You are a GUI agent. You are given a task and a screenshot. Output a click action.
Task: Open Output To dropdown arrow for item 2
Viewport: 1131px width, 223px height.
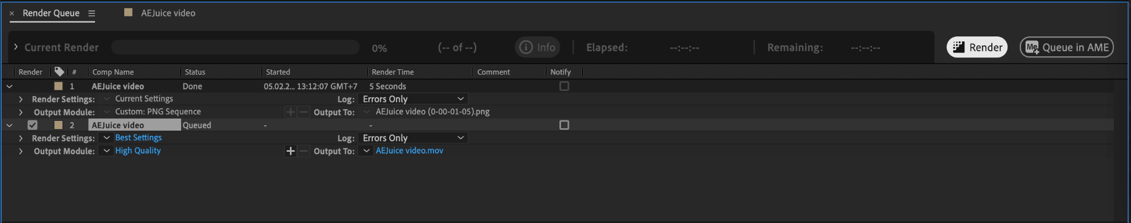(x=366, y=151)
